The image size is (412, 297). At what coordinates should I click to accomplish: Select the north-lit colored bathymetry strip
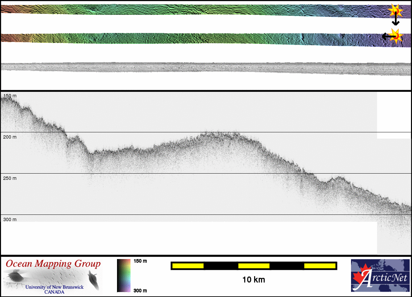[198, 10]
